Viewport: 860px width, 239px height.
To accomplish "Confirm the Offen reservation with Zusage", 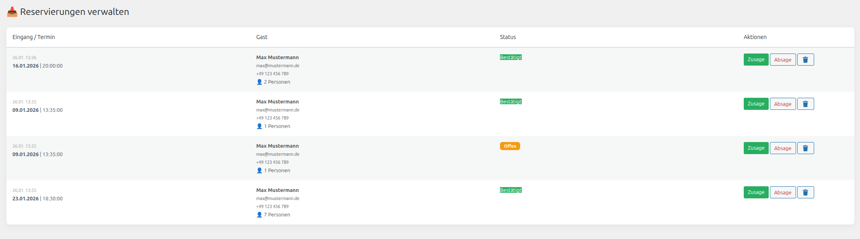I will click(x=756, y=148).
